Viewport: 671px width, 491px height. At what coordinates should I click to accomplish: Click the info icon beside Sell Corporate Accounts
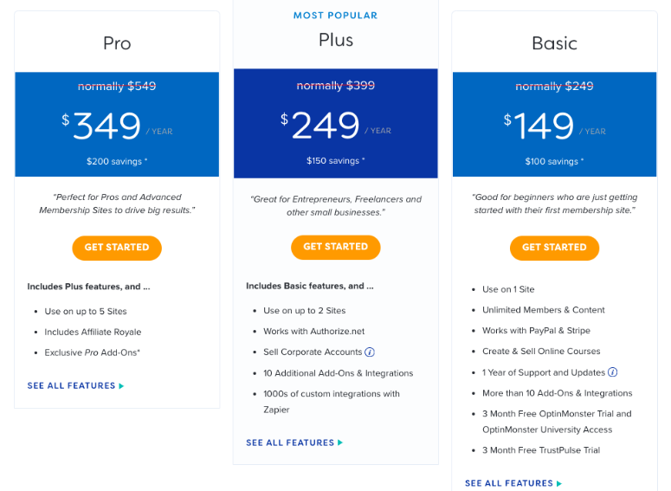pos(370,352)
